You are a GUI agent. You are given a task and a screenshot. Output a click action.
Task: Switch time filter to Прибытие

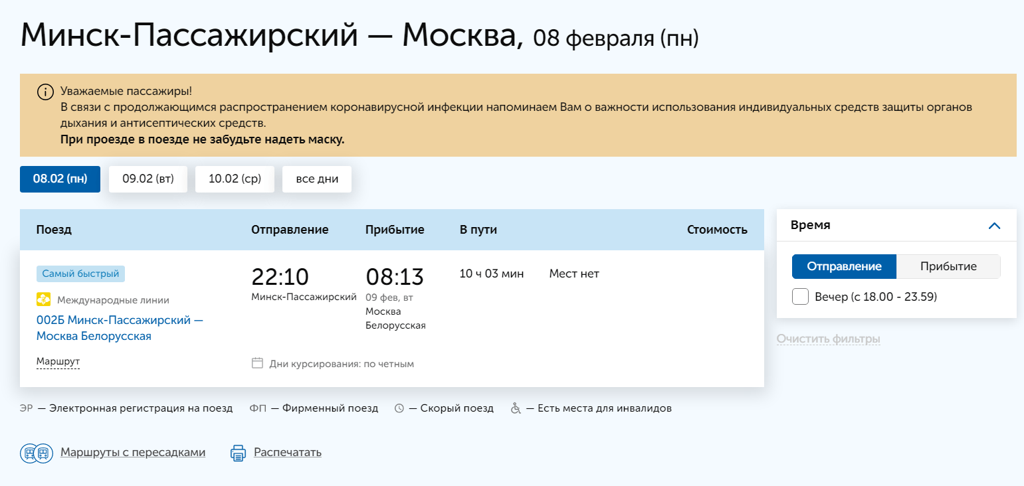point(948,266)
